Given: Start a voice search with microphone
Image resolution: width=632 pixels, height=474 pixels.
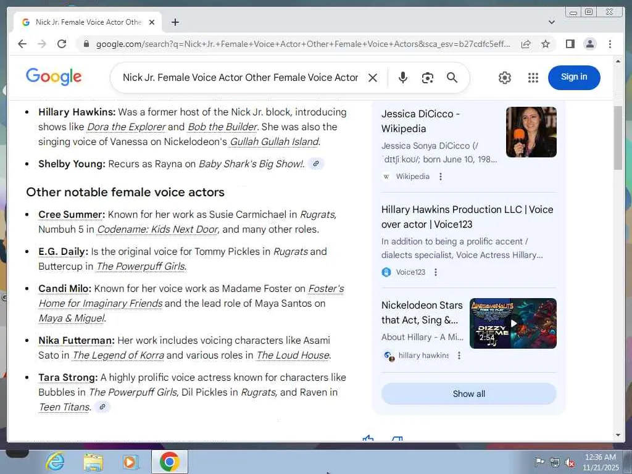Looking at the screenshot, I should click(402, 77).
